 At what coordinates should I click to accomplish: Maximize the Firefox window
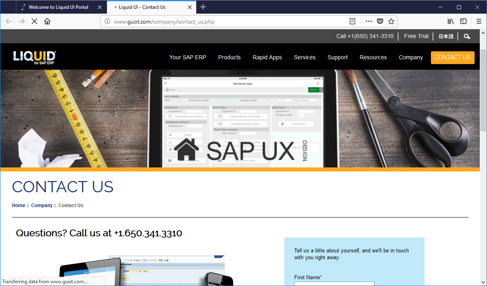(459, 7)
